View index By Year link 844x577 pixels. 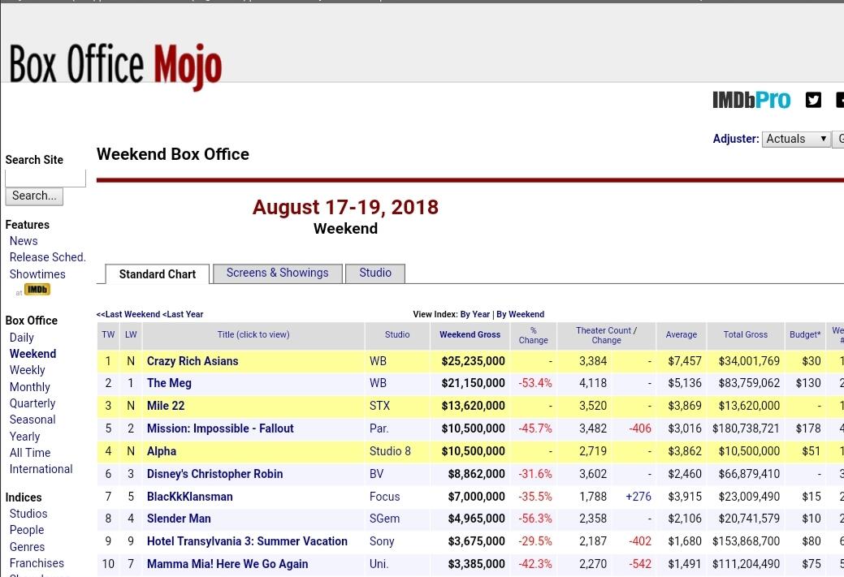475,314
